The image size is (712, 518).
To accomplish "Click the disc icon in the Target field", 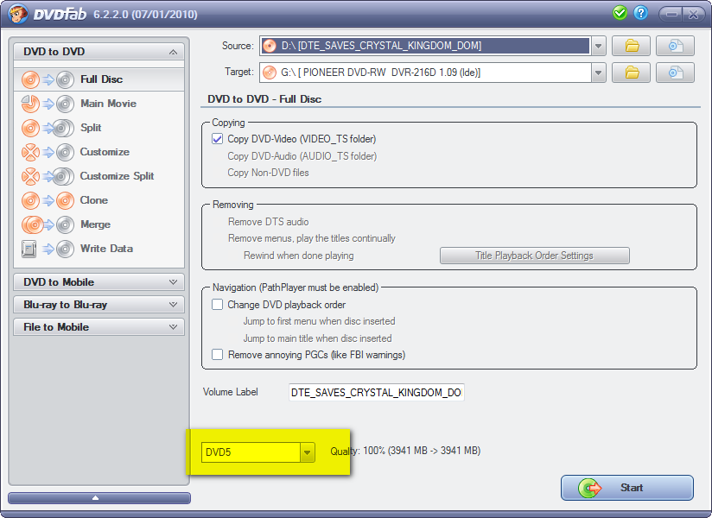I will pyautogui.click(x=270, y=73).
